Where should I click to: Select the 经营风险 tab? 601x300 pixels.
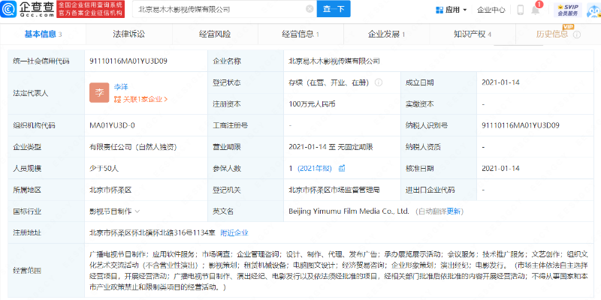(214, 34)
